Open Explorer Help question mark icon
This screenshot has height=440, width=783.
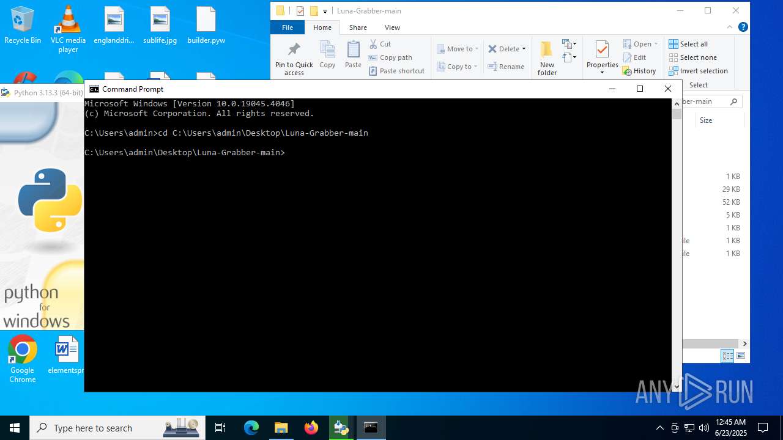coord(743,28)
